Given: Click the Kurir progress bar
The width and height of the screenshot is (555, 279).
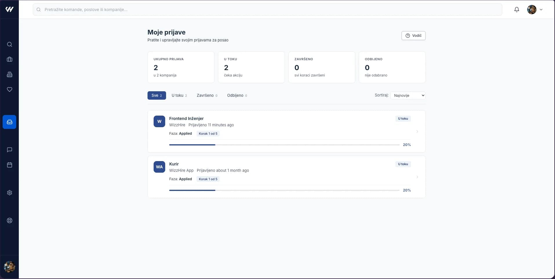Looking at the screenshot, I should [x=284, y=190].
